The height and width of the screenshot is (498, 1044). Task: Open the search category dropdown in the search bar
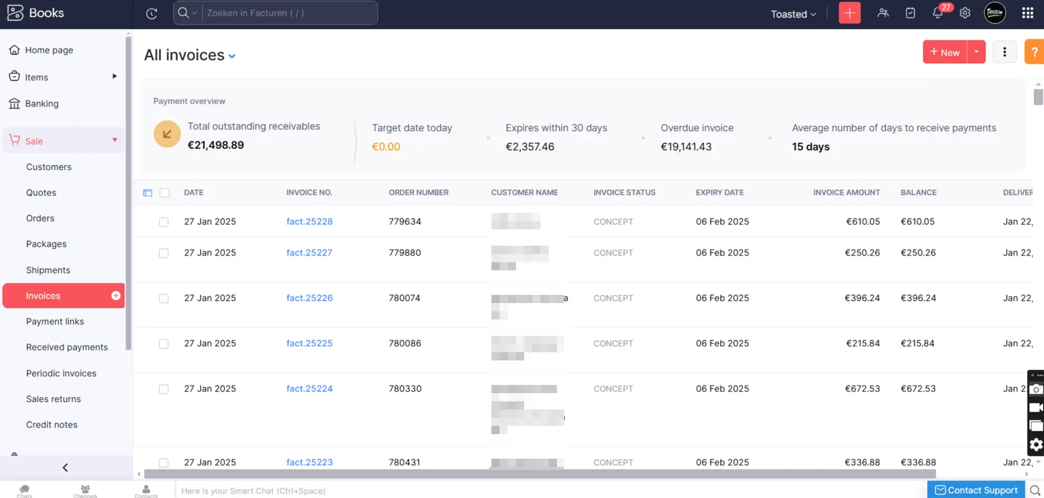click(195, 13)
